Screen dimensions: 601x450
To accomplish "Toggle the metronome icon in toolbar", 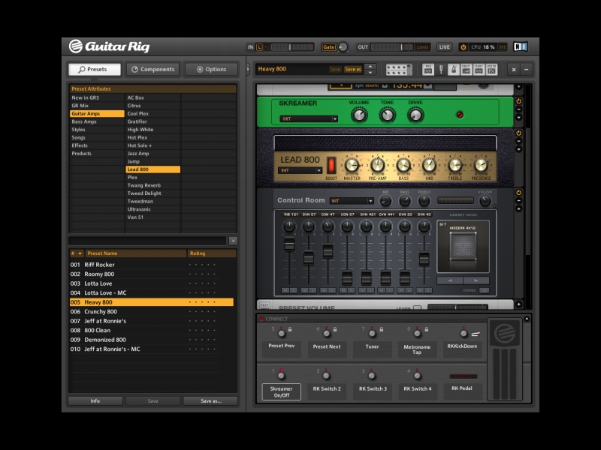I will (x=454, y=69).
